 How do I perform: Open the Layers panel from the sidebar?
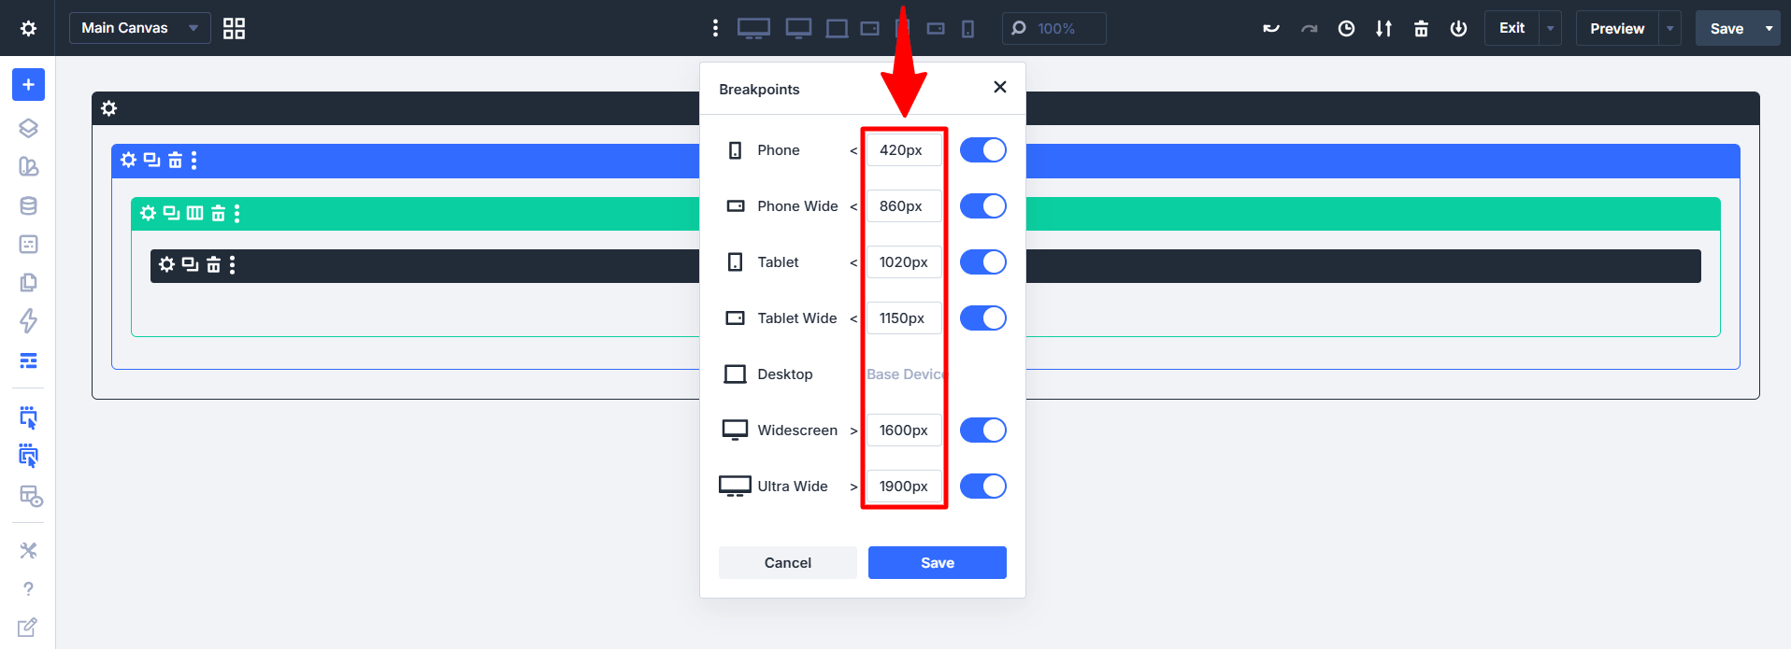(28, 128)
